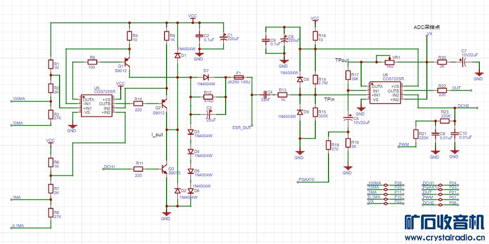Image resolution: width=489 pixels, height=244 pixels.
Task: Click the 39K value of R17
Action: [x=355, y=79]
